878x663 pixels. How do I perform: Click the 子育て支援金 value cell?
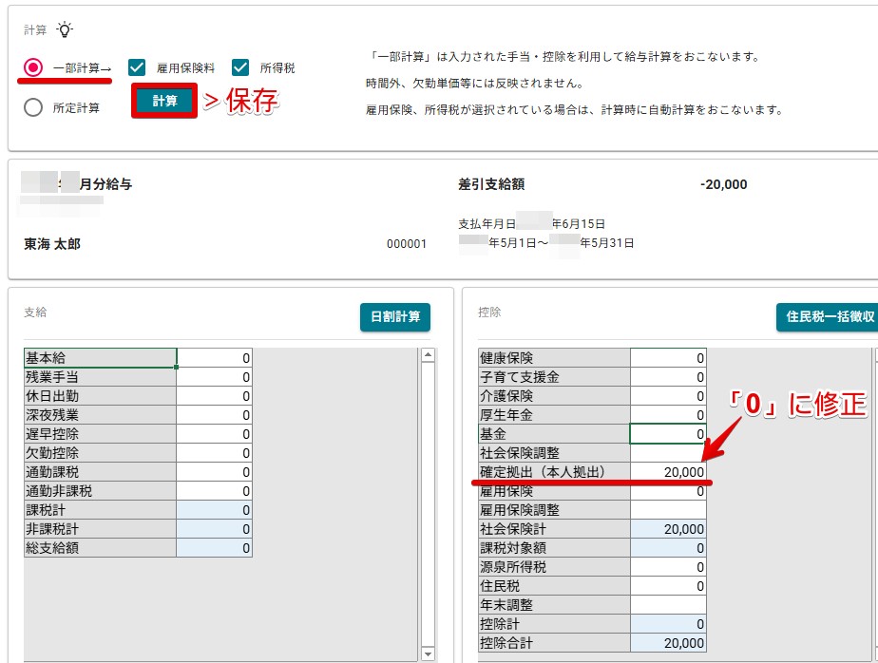669,377
